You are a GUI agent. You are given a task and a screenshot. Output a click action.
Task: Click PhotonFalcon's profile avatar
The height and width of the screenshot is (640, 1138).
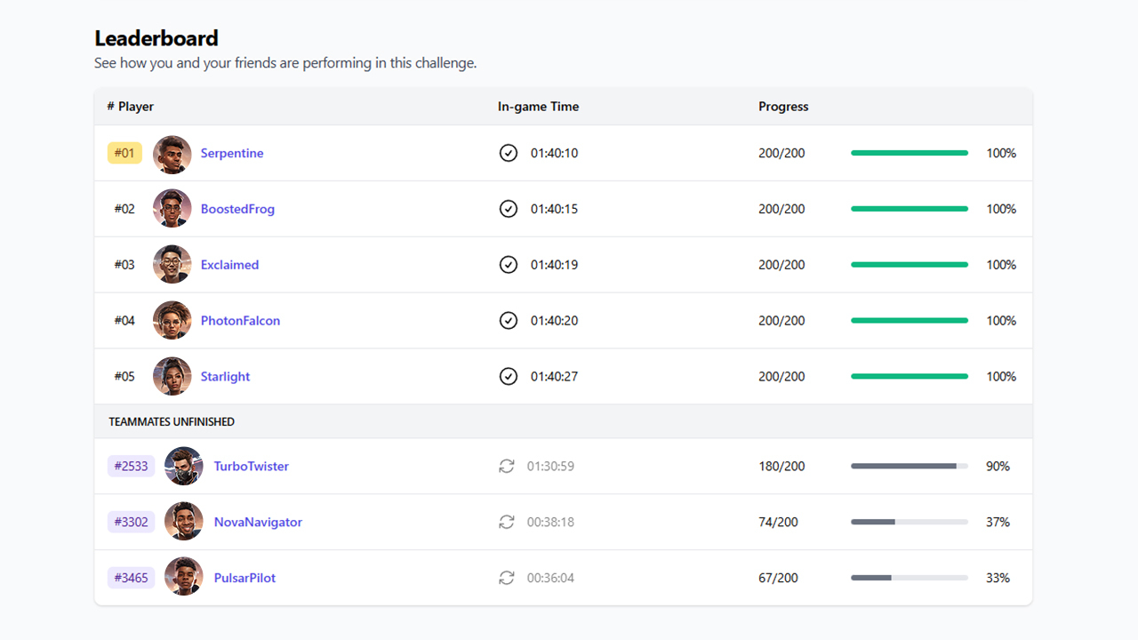[172, 321]
